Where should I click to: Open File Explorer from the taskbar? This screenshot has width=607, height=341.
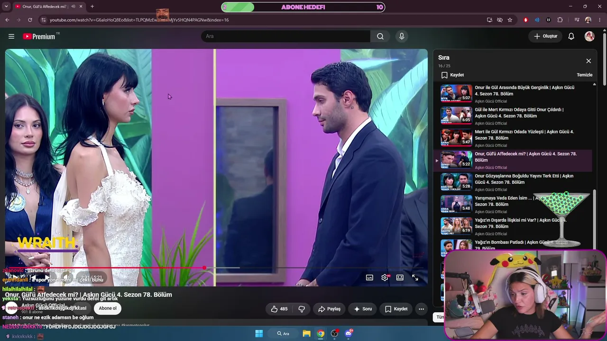coord(307,333)
